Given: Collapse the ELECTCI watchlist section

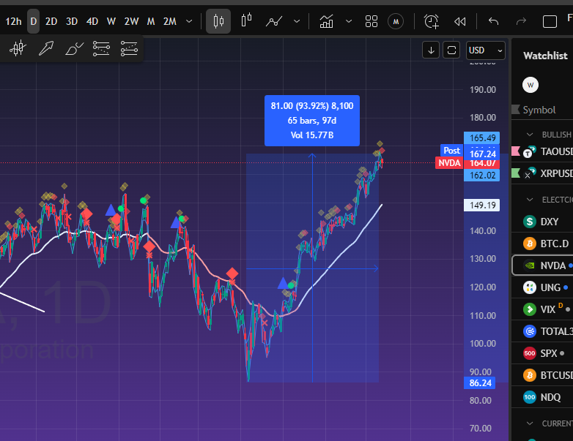Looking at the screenshot, I should point(530,200).
